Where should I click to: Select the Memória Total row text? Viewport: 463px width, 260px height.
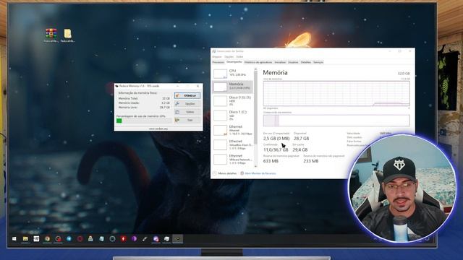[144, 98]
